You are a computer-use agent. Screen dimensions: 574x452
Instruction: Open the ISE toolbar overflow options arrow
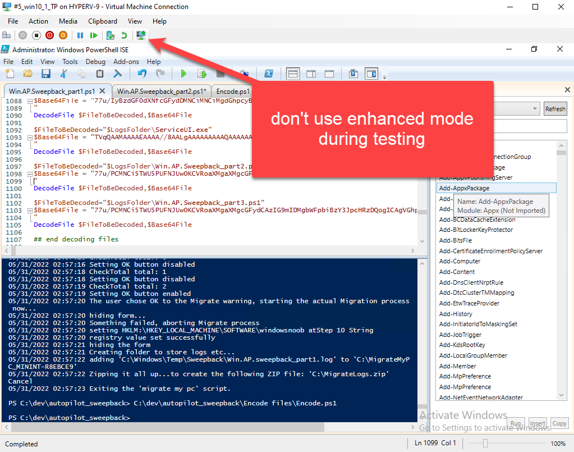(384, 77)
